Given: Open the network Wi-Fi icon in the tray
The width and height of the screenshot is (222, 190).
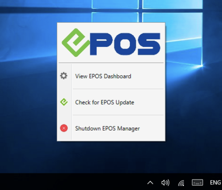Looking at the screenshot, I should pos(181,183).
